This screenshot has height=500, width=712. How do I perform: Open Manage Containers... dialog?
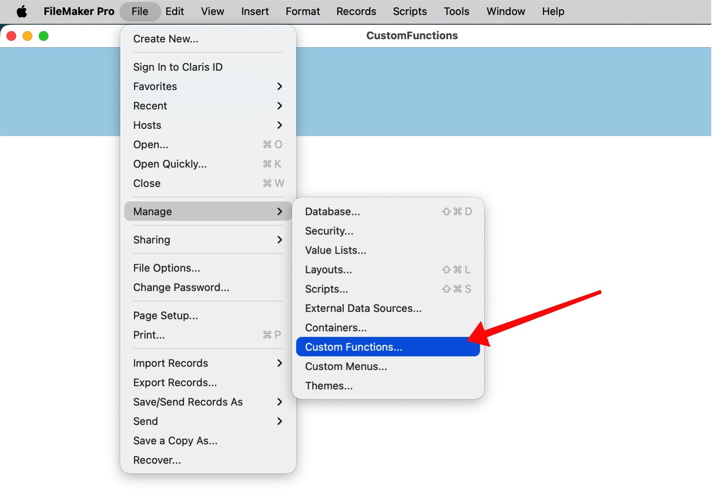tap(388, 328)
